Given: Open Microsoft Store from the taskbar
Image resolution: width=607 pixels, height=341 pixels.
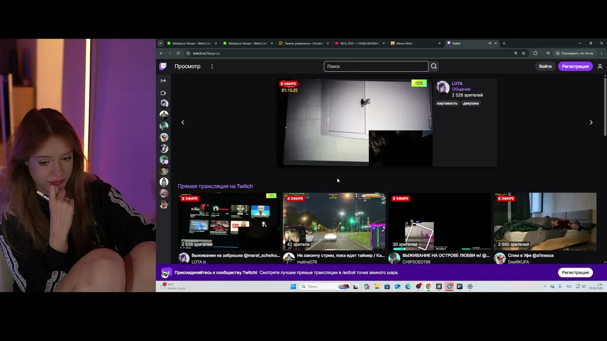Looking at the screenshot, I should tap(387, 287).
